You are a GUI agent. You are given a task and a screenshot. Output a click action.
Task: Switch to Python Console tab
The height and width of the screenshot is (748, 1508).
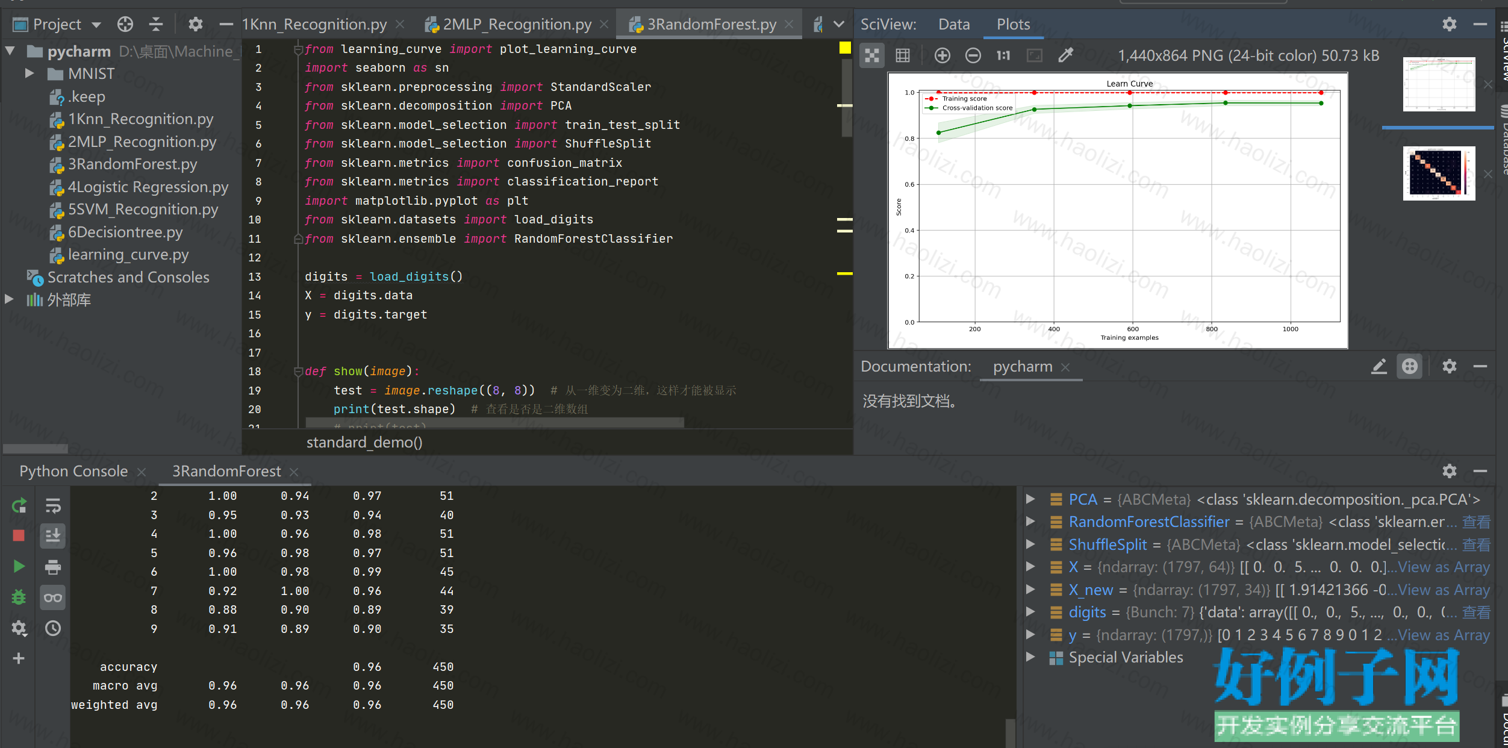73,471
